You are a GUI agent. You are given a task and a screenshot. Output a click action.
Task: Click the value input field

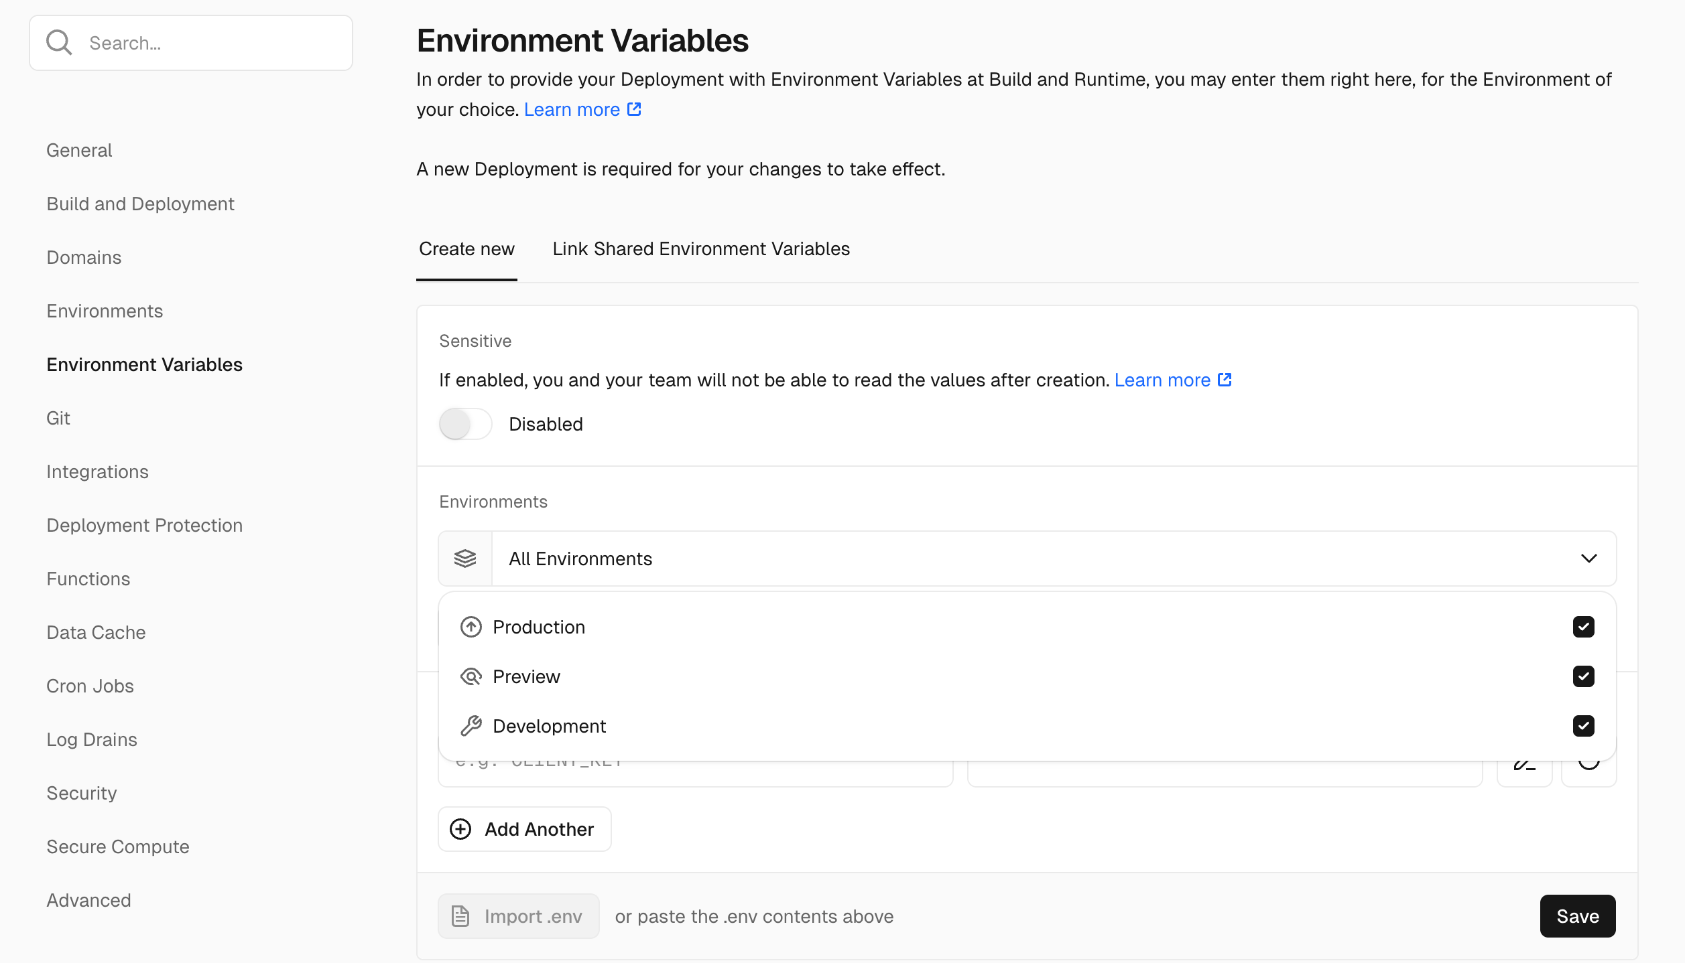point(1225,773)
